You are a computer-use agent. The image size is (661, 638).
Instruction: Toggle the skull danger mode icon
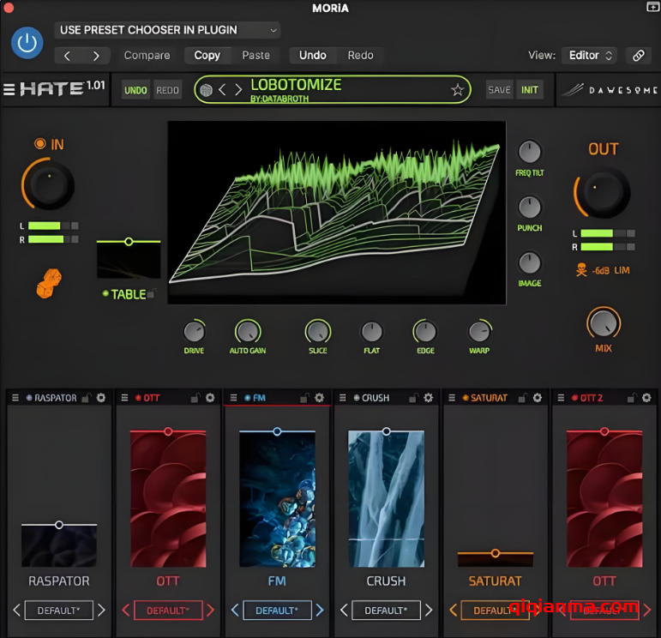pyautogui.click(x=581, y=270)
